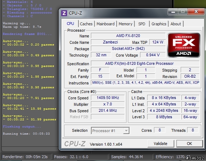Click the L1 Data value 8 x 16 KBytes
This screenshot has height=161, width=206.
click(x=164, y=98)
